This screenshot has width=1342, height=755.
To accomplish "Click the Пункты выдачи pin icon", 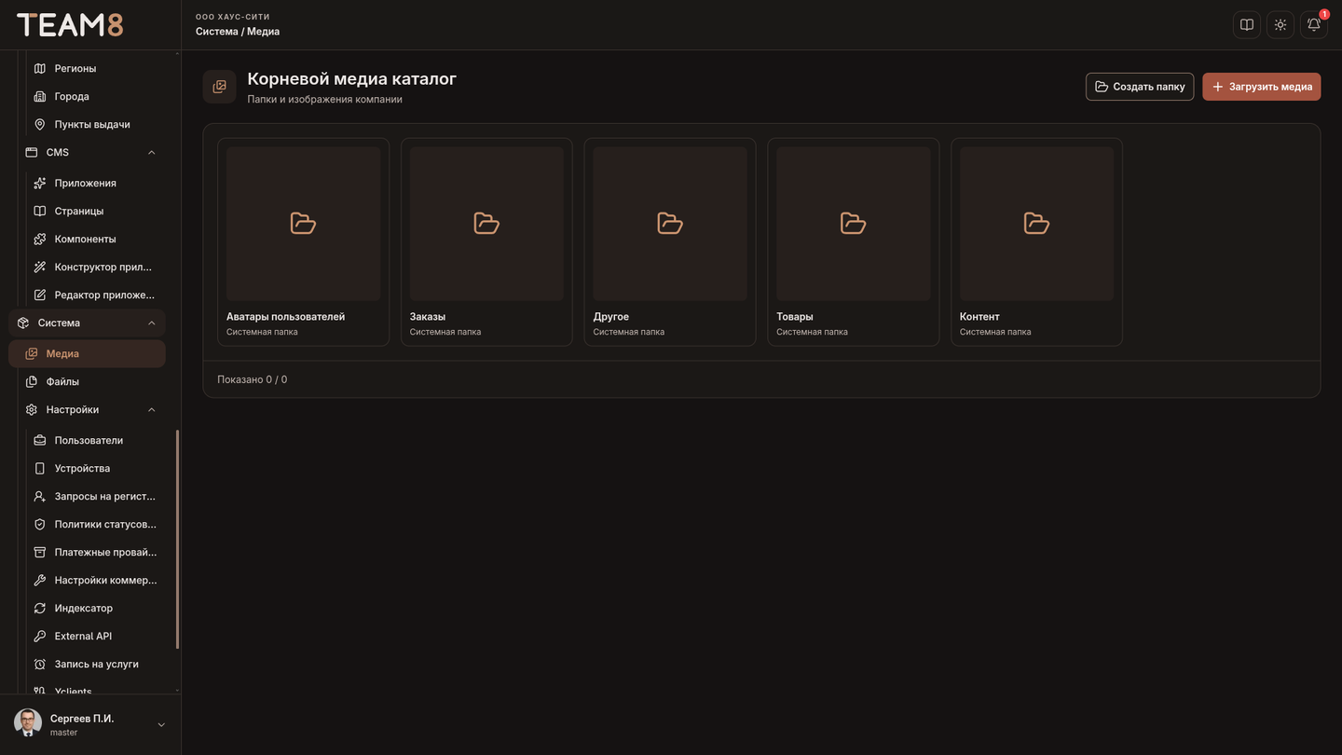I will click(40, 124).
